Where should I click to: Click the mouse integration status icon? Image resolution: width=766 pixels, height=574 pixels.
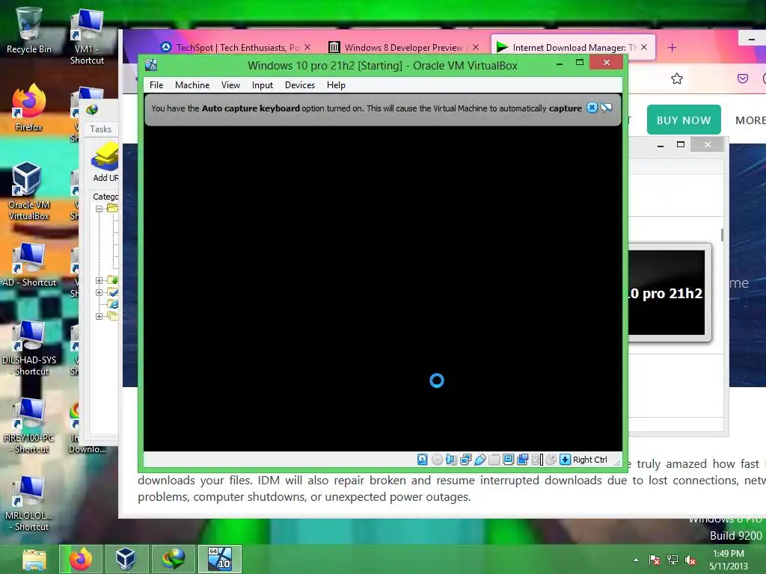551,460
